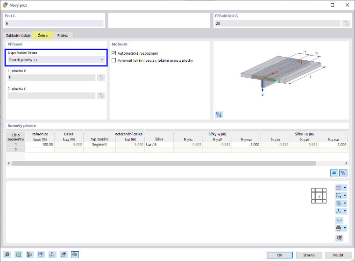This screenshot has width=355, height=262.
Task: Enable Vyrovnat lokální osu z checkbox
Action: (x=114, y=60)
